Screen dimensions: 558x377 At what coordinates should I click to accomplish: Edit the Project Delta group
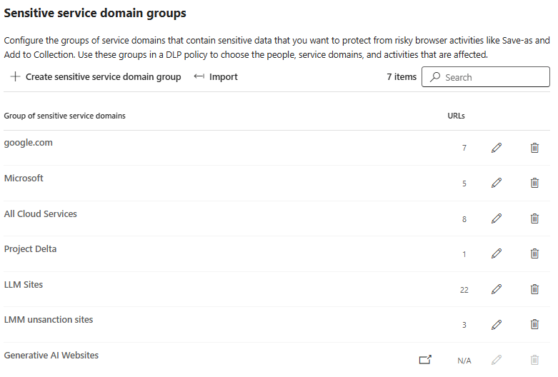tap(497, 253)
